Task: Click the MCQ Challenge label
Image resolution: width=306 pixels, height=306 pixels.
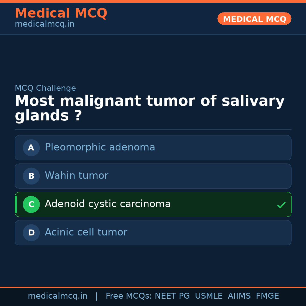Action: (45, 88)
